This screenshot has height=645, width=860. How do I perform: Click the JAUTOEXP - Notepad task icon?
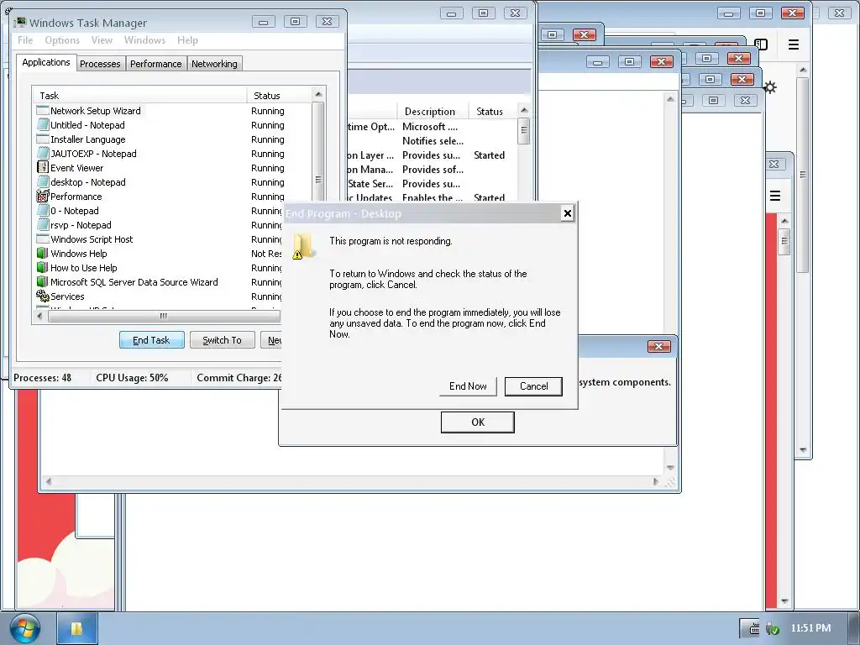43,154
